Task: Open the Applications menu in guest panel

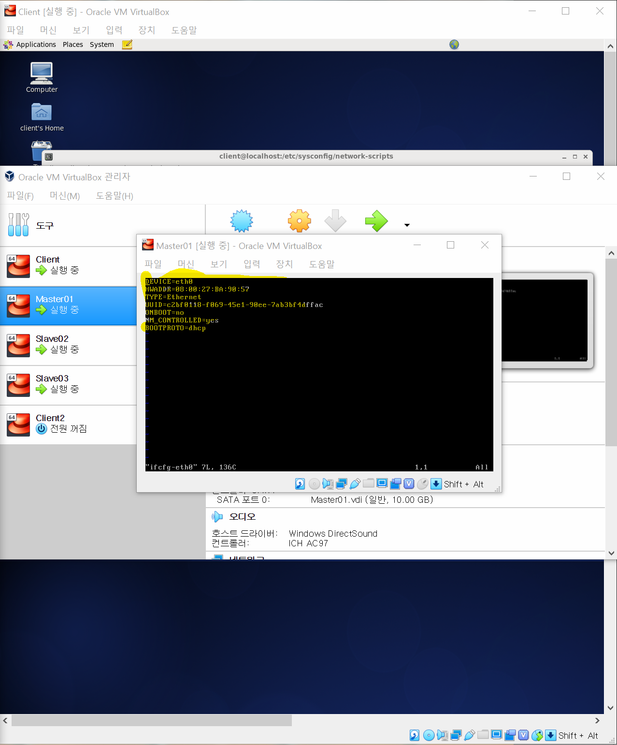Action: point(36,44)
